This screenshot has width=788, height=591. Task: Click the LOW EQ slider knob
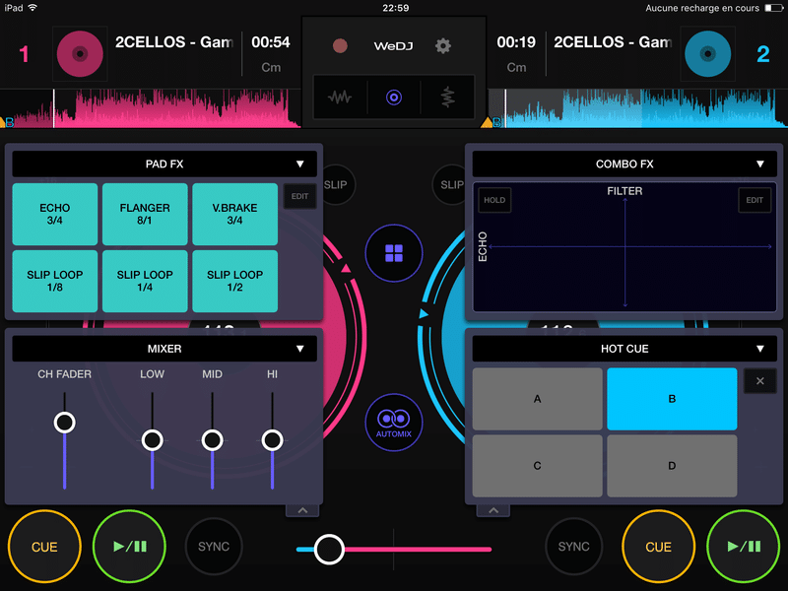click(x=153, y=440)
